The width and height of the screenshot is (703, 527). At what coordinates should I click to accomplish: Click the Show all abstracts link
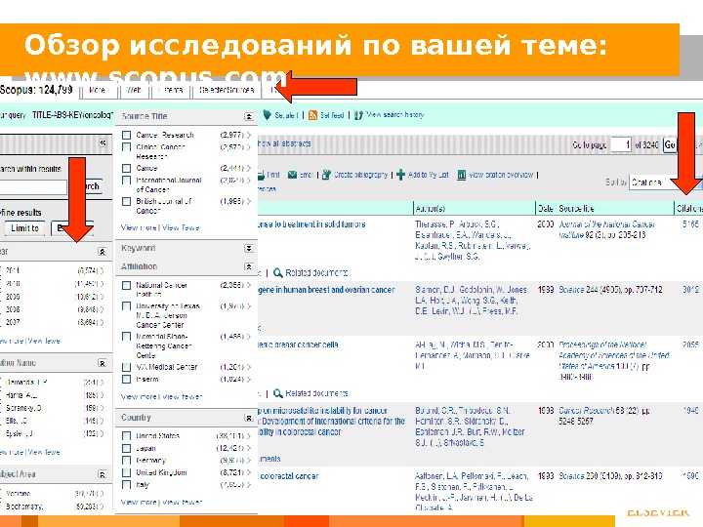[x=283, y=143]
